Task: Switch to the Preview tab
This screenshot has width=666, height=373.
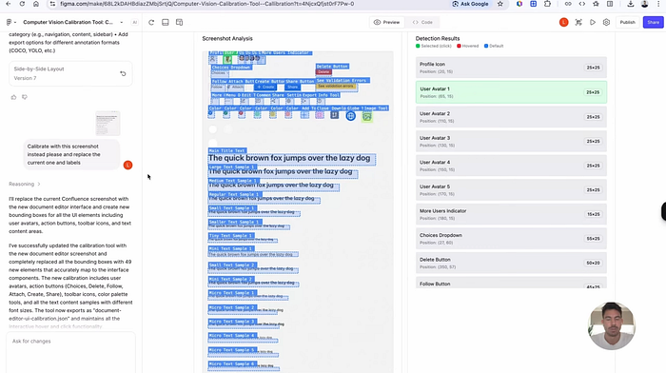Action: pyautogui.click(x=386, y=22)
